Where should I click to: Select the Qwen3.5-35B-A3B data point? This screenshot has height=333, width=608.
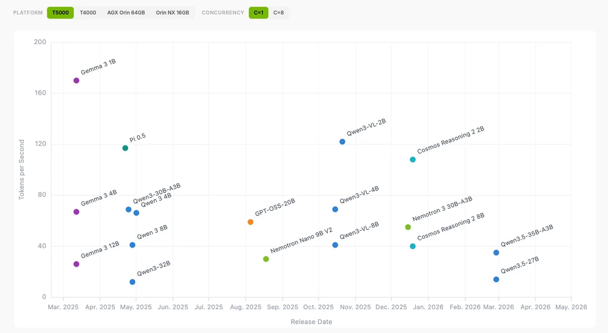pos(496,253)
